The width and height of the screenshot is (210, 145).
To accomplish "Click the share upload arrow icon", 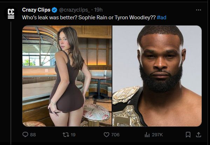I will click(x=198, y=134).
